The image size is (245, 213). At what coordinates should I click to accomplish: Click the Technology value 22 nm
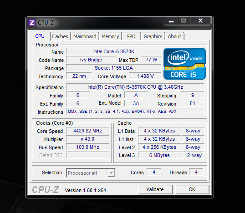pos(79,76)
